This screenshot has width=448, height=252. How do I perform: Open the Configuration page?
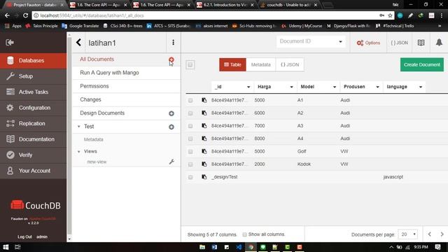pos(33,108)
